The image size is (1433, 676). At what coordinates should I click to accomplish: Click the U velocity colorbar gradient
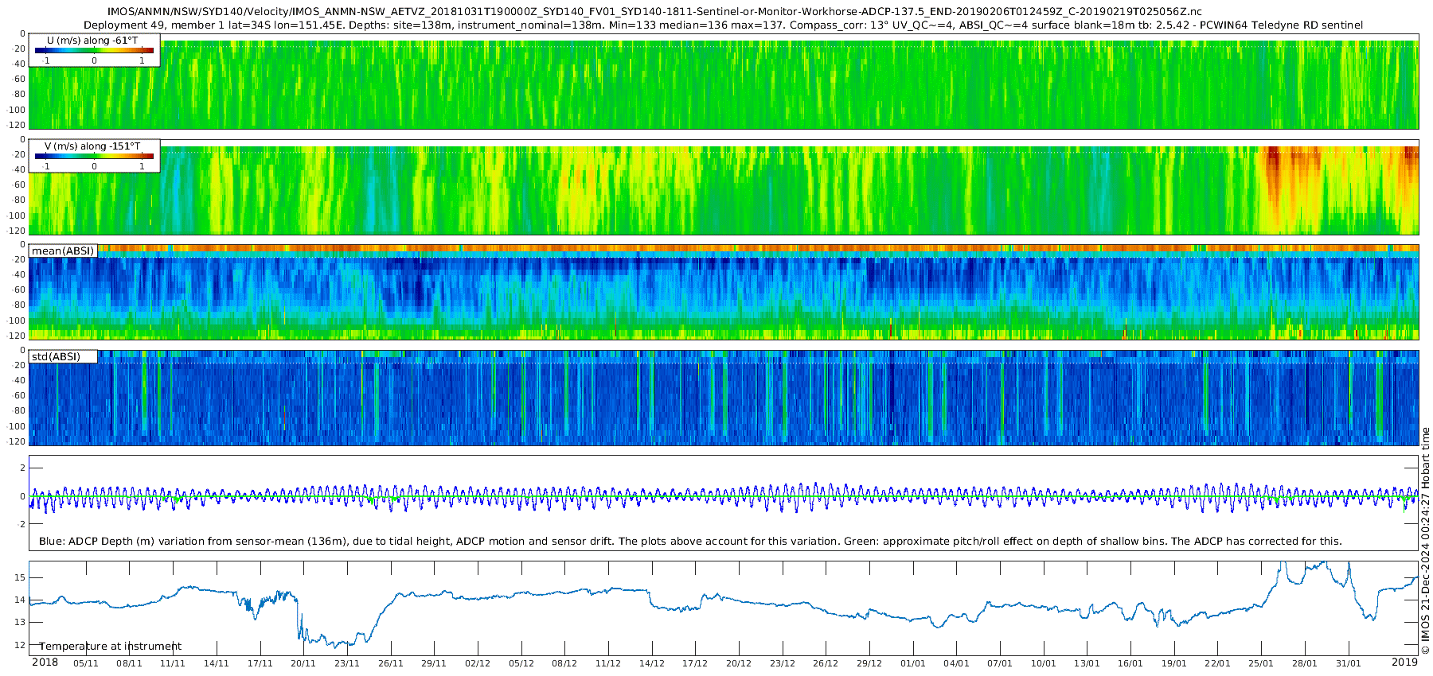(x=94, y=50)
